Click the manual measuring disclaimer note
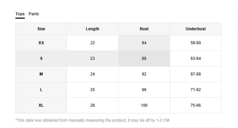 [x=93, y=120]
